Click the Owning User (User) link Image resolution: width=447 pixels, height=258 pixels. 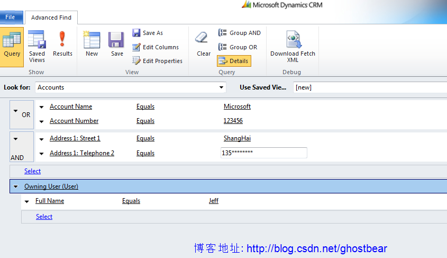click(x=51, y=186)
